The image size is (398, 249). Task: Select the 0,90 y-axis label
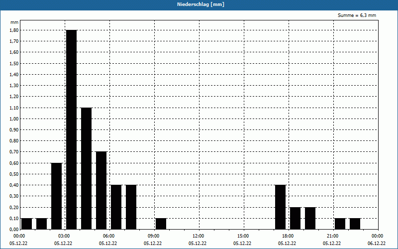(14, 130)
